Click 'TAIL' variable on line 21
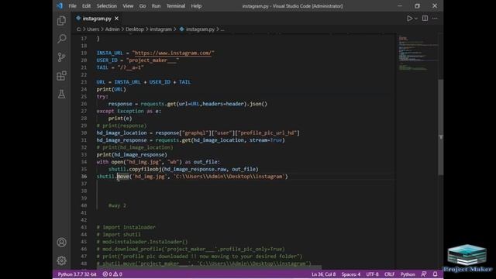The height and width of the screenshot is (279, 496). (x=102, y=67)
